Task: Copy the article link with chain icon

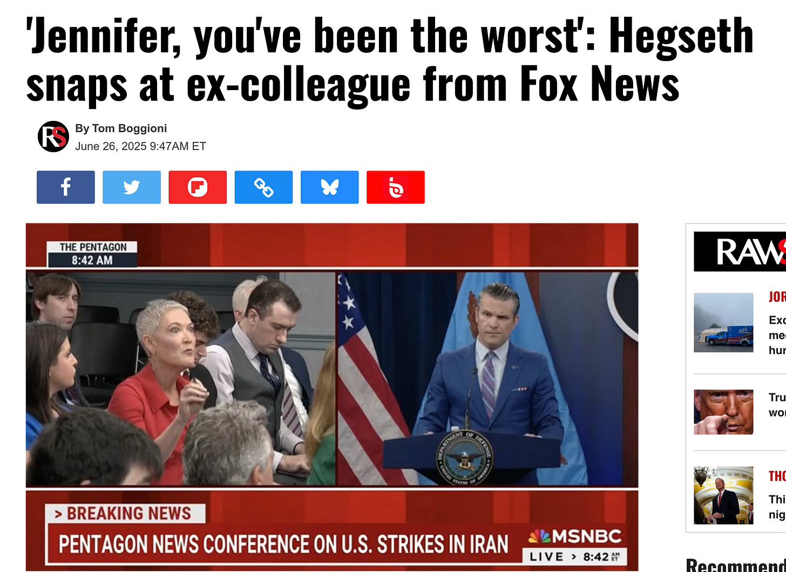Action: click(263, 187)
